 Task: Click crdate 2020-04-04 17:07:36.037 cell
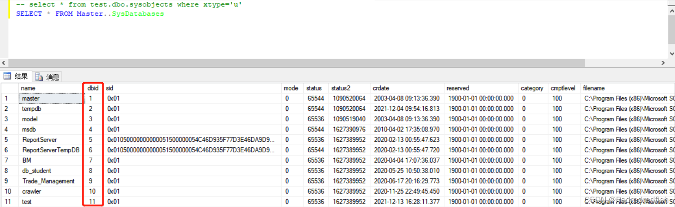[407, 160]
